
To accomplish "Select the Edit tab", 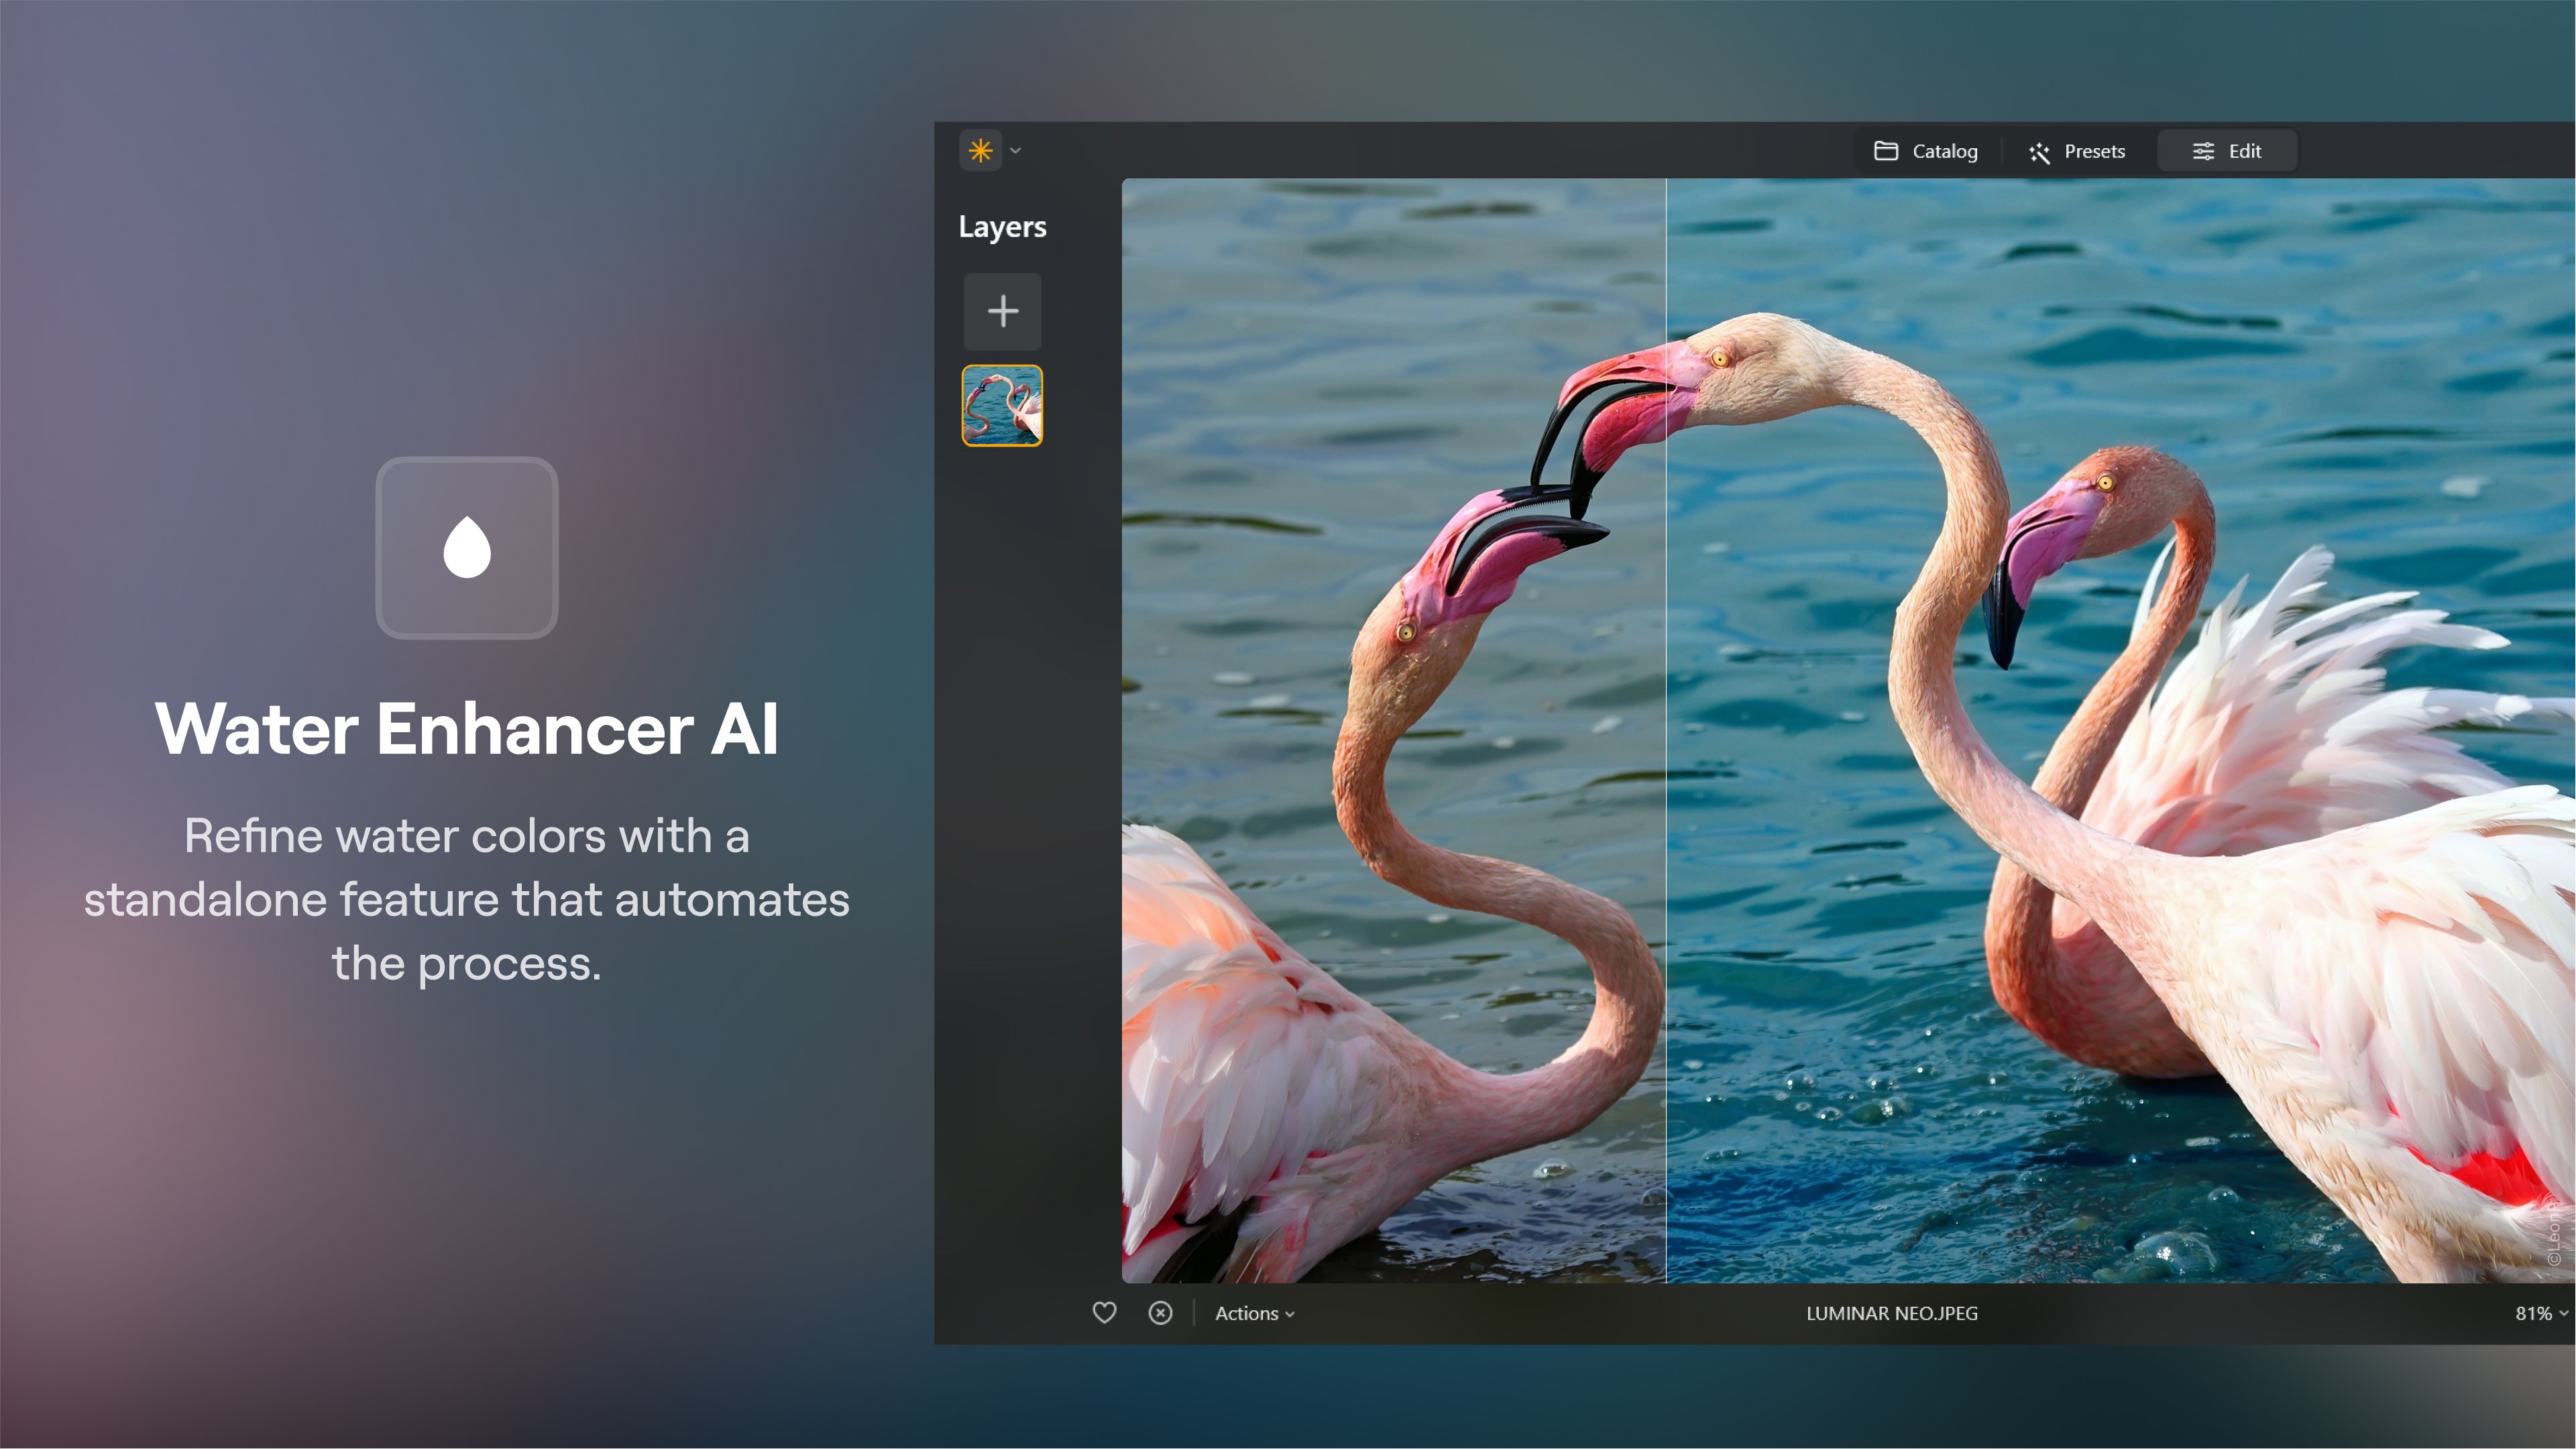I will tap(2227, 150).
